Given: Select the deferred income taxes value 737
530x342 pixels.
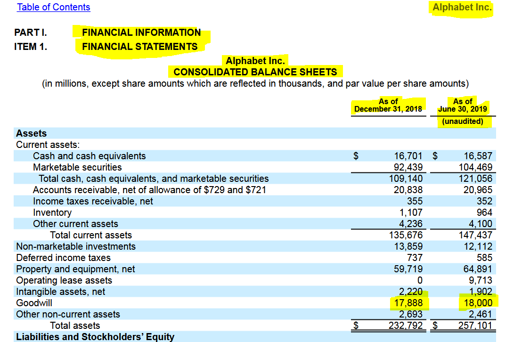Looking at the screenshot, I should [x=415, y=258].
